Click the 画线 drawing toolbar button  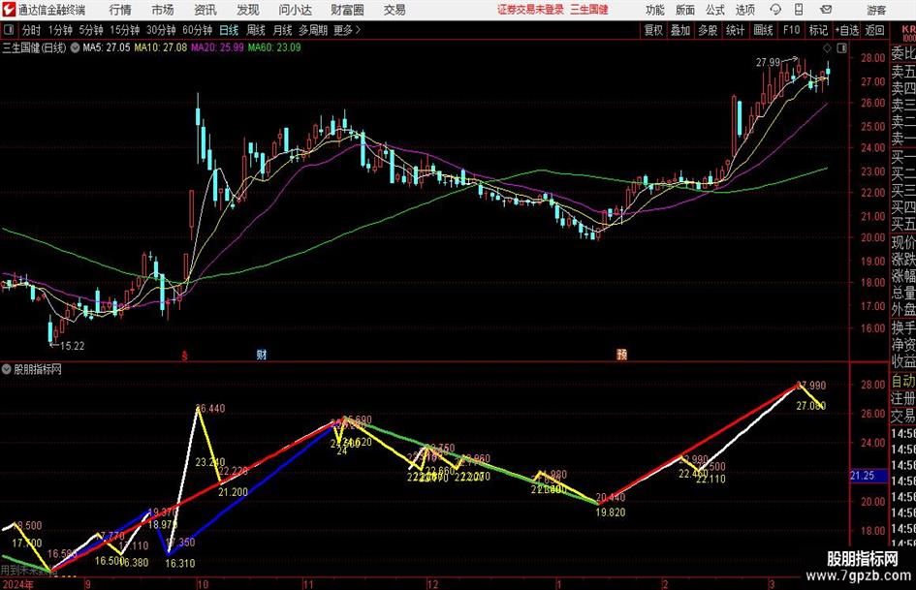(763, 30)
